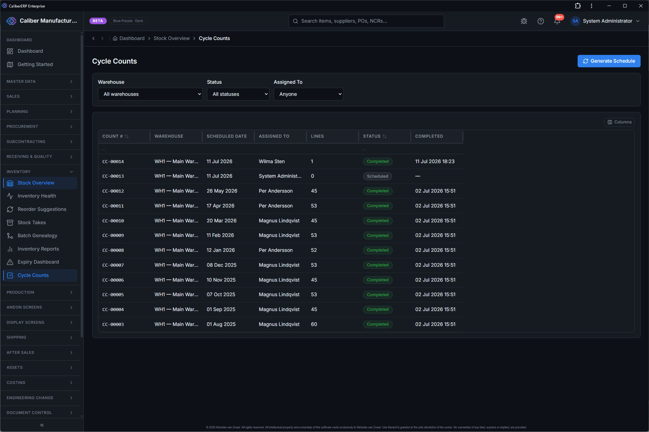Click the Inventory Reports bar chart icon
The width and height of the screenshot is (649, 432).
(x=10, y=249)
